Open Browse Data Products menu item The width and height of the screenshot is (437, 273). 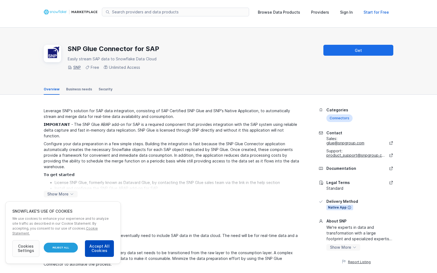[279, 12]
